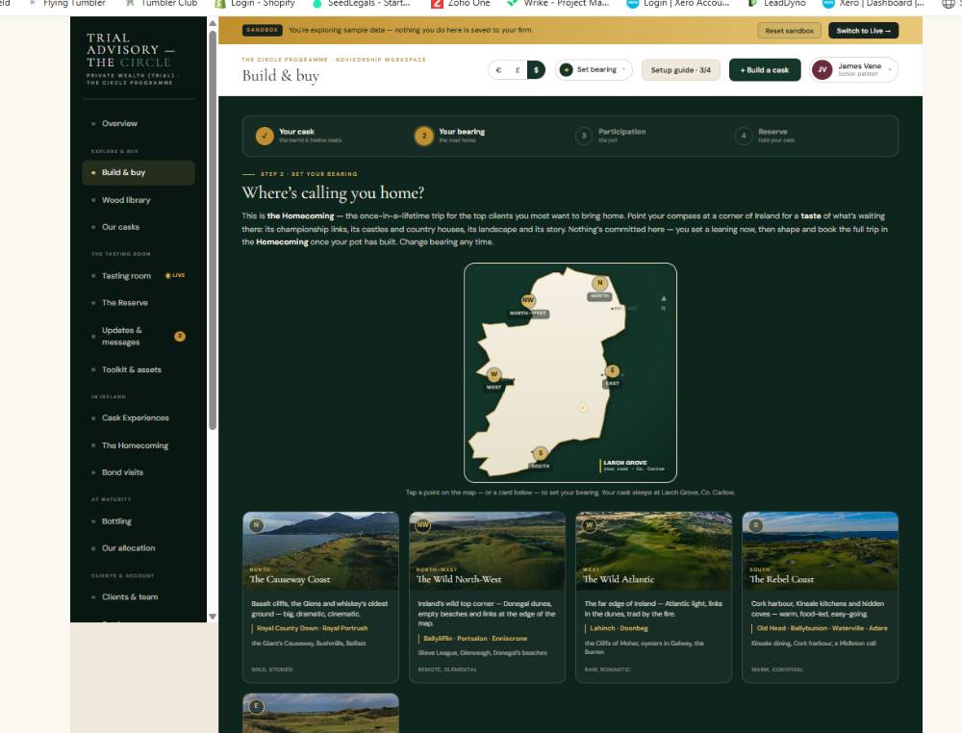Image resolution: width=962 pixels, height=733 pixels.
Task: Click the Switch to Live button
Action: 863,31
